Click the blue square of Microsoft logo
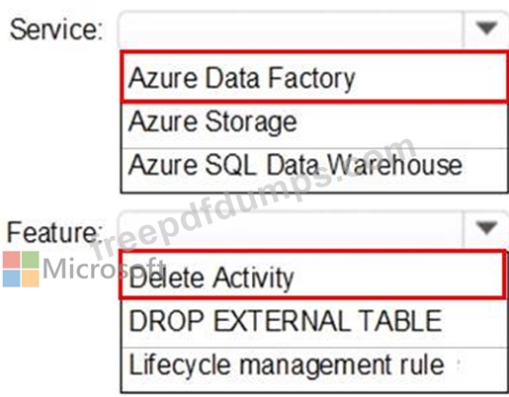Viewport: 509px width, 397px height. pos(12,278)
